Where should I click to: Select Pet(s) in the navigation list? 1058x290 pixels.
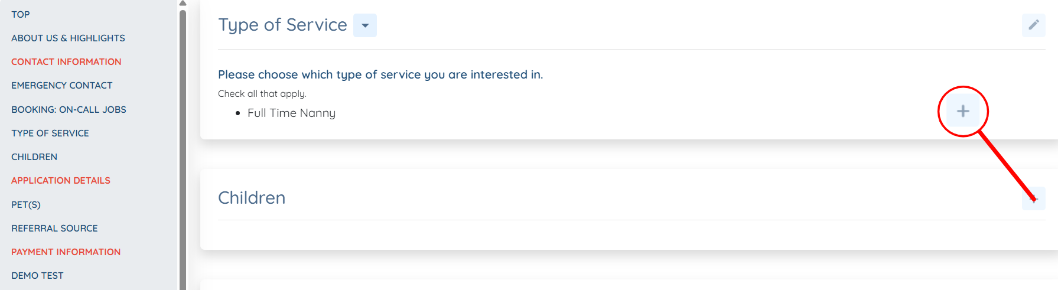click(x=26, y=204)
